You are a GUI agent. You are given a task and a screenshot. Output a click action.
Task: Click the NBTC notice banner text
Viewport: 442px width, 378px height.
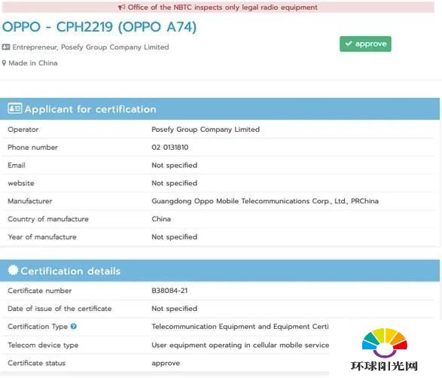pos(222,7)
